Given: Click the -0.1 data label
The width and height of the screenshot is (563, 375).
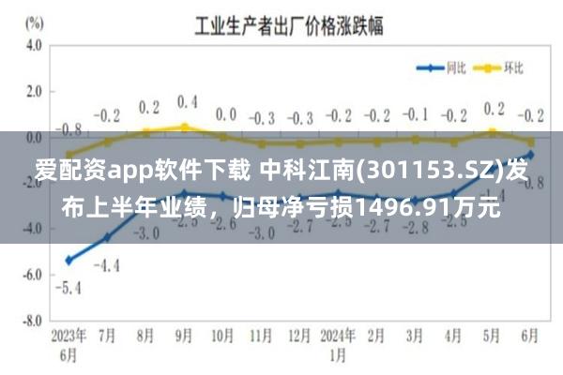Looking at the screenshot, I should (416, 114).
